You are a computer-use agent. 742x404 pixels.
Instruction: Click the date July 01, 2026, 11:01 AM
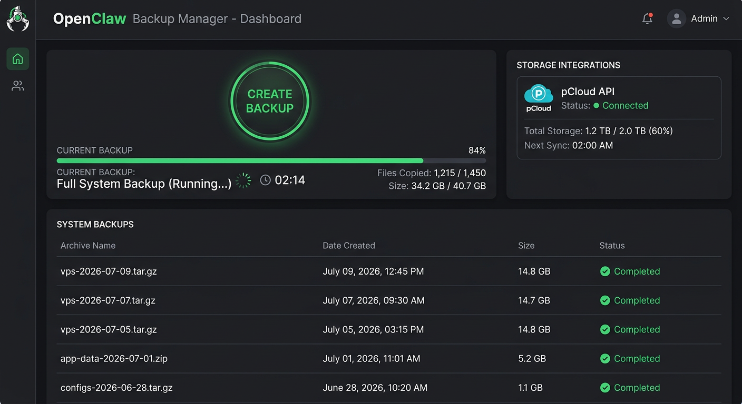point(372,359)
